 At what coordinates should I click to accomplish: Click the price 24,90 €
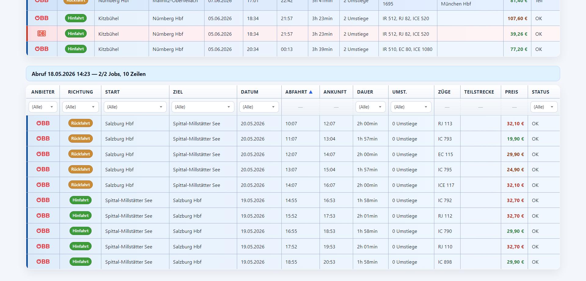[515, 170]
